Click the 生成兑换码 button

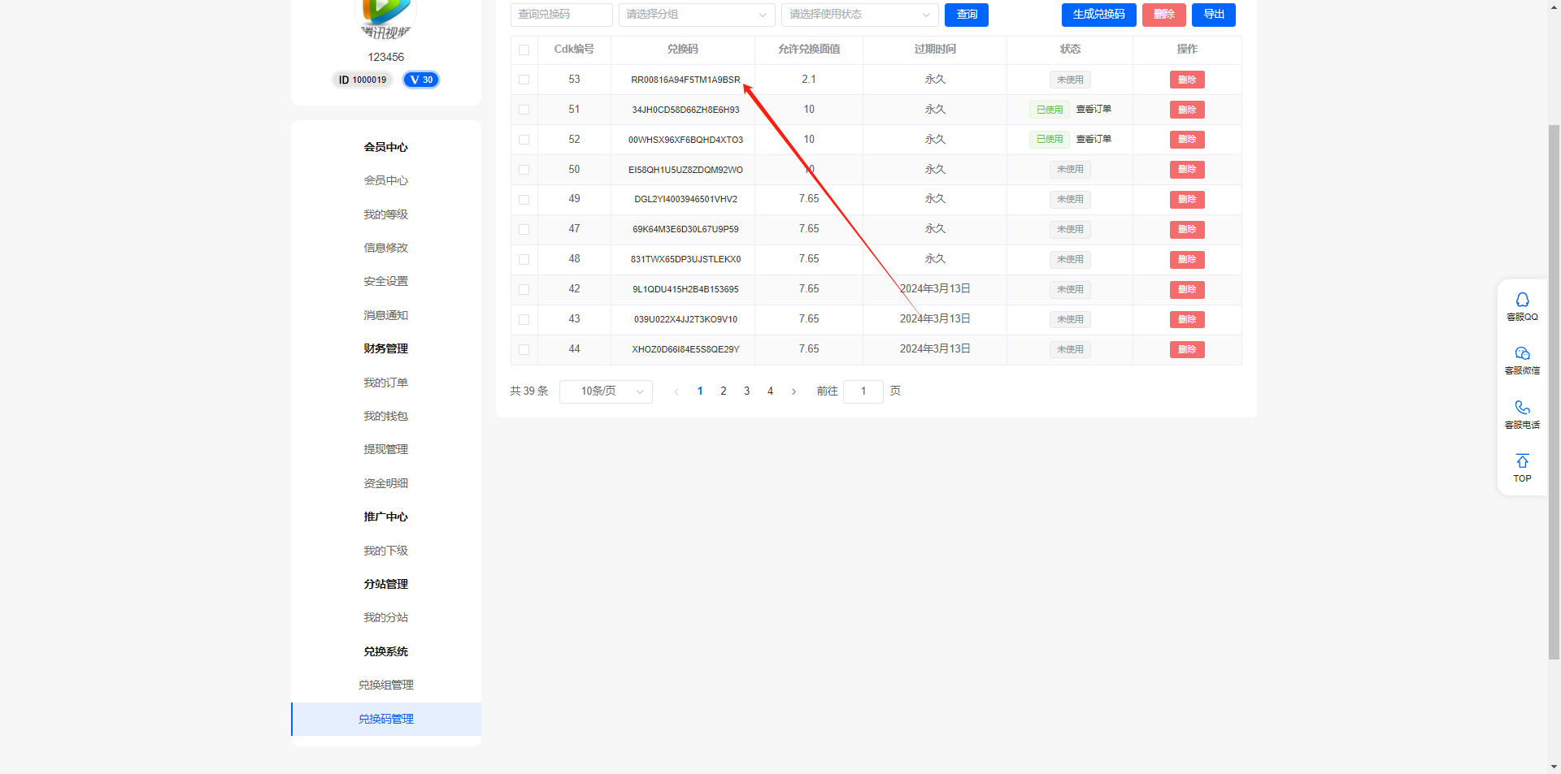(1098, 15)
